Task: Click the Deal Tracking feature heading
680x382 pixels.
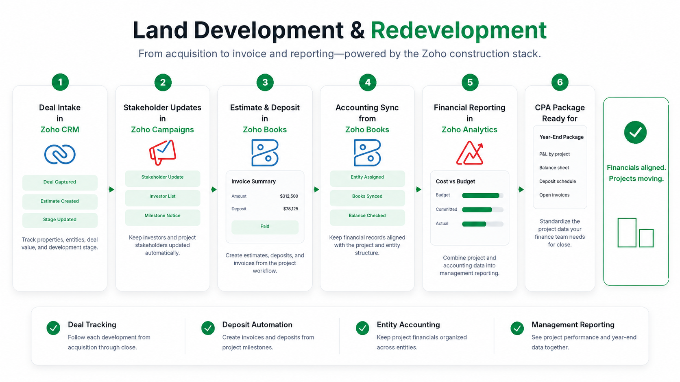Action: [x=92, y=325]
